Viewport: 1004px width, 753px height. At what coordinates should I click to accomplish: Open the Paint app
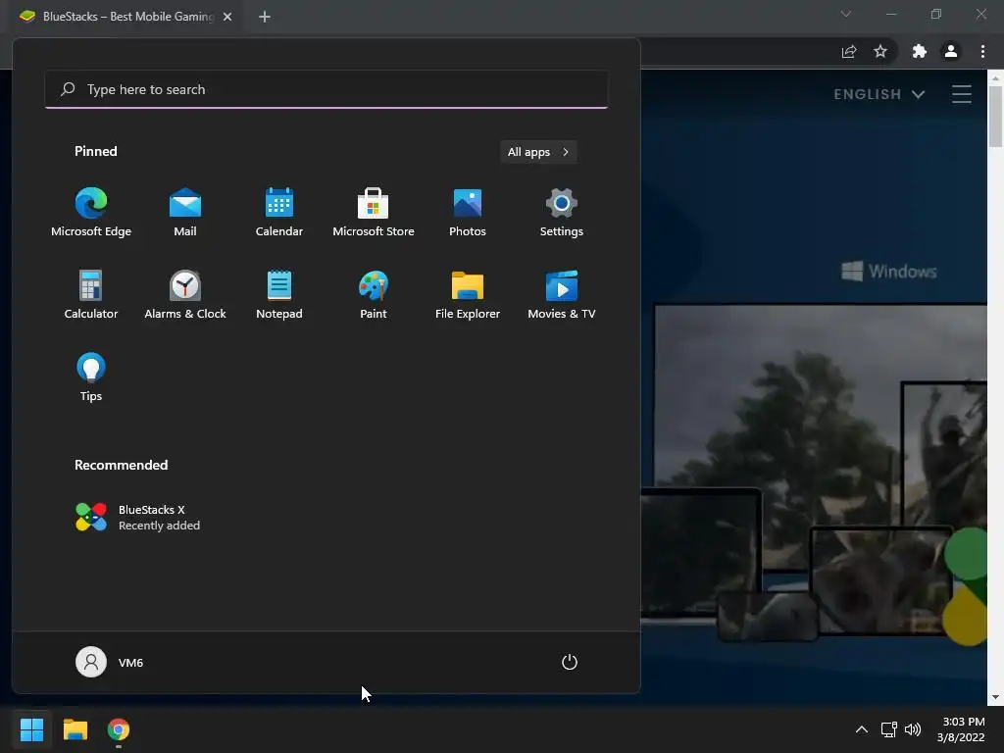pyautogui.click(x=374, y=295)
